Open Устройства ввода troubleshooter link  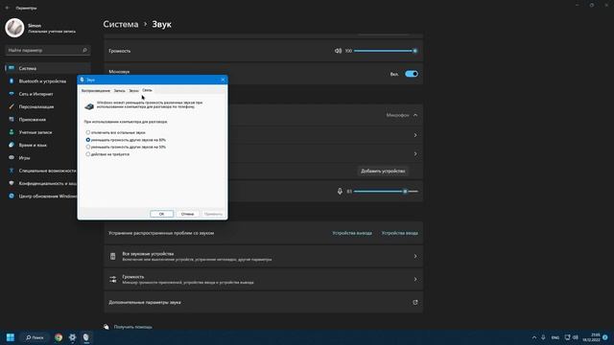pyautogui.click(x=400, y=233)
